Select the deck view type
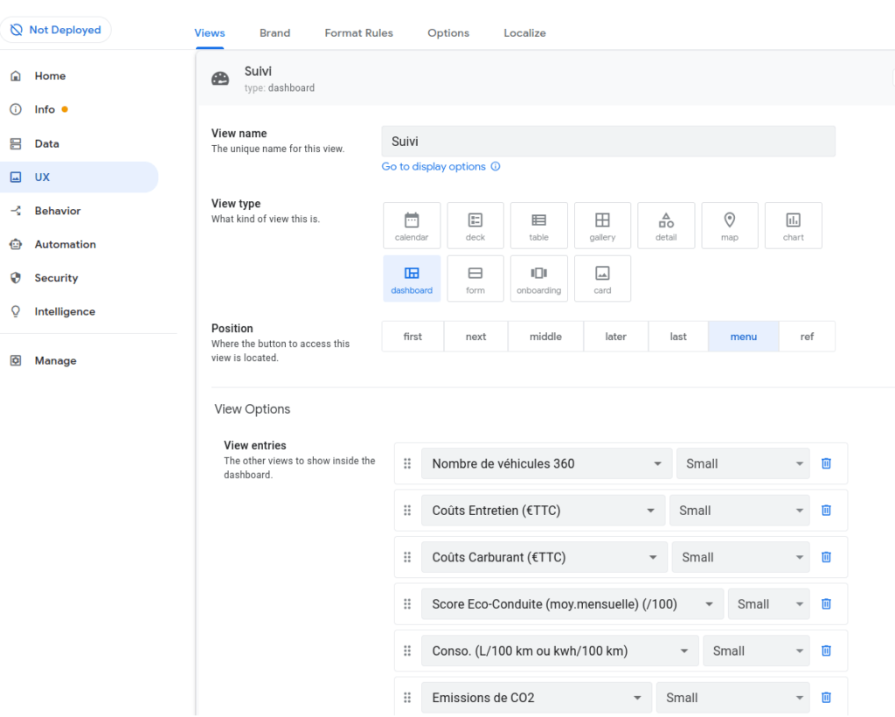Screen dimensions: 895x717 click(475, 226)
